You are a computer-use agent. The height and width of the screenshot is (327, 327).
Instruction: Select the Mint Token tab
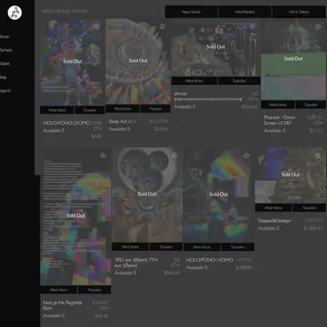click(299, 12)
